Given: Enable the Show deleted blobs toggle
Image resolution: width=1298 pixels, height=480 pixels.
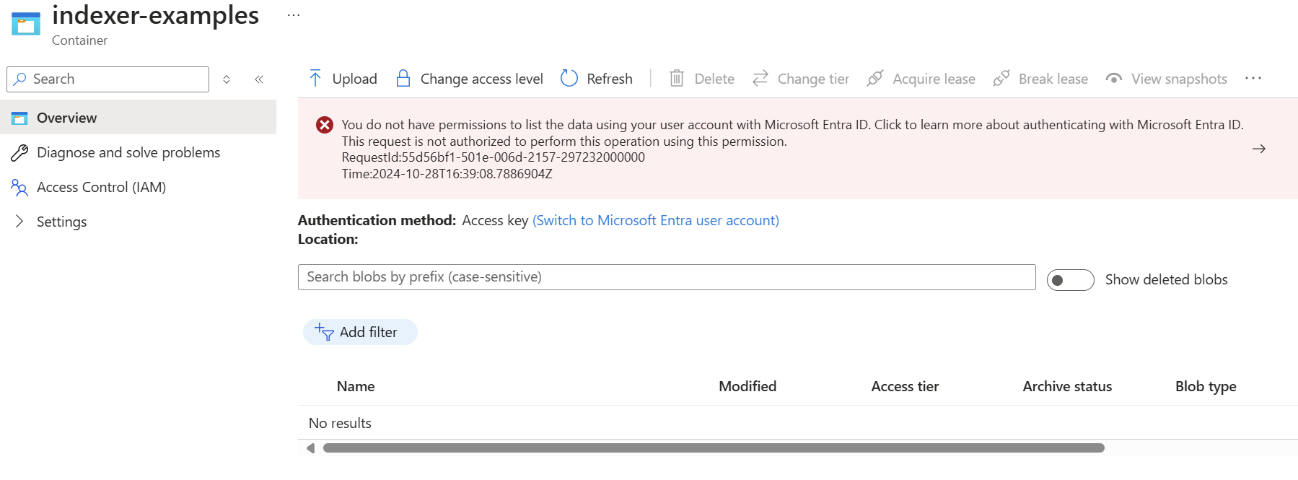Looking at the screenshot, I should (x=1071, y=280).
